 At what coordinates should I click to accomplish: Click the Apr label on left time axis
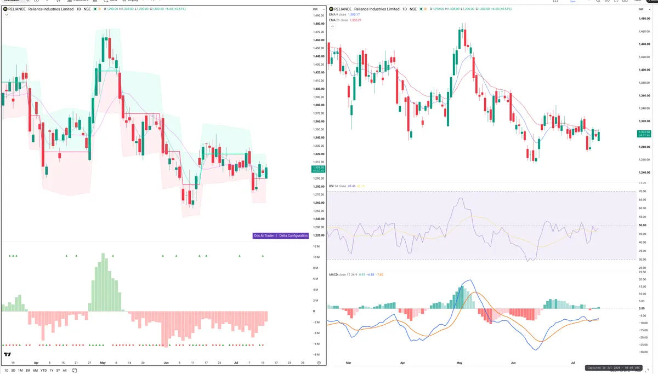[x=36, y=363]
